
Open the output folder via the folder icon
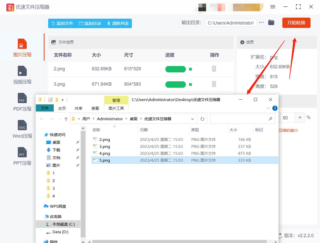271,22
